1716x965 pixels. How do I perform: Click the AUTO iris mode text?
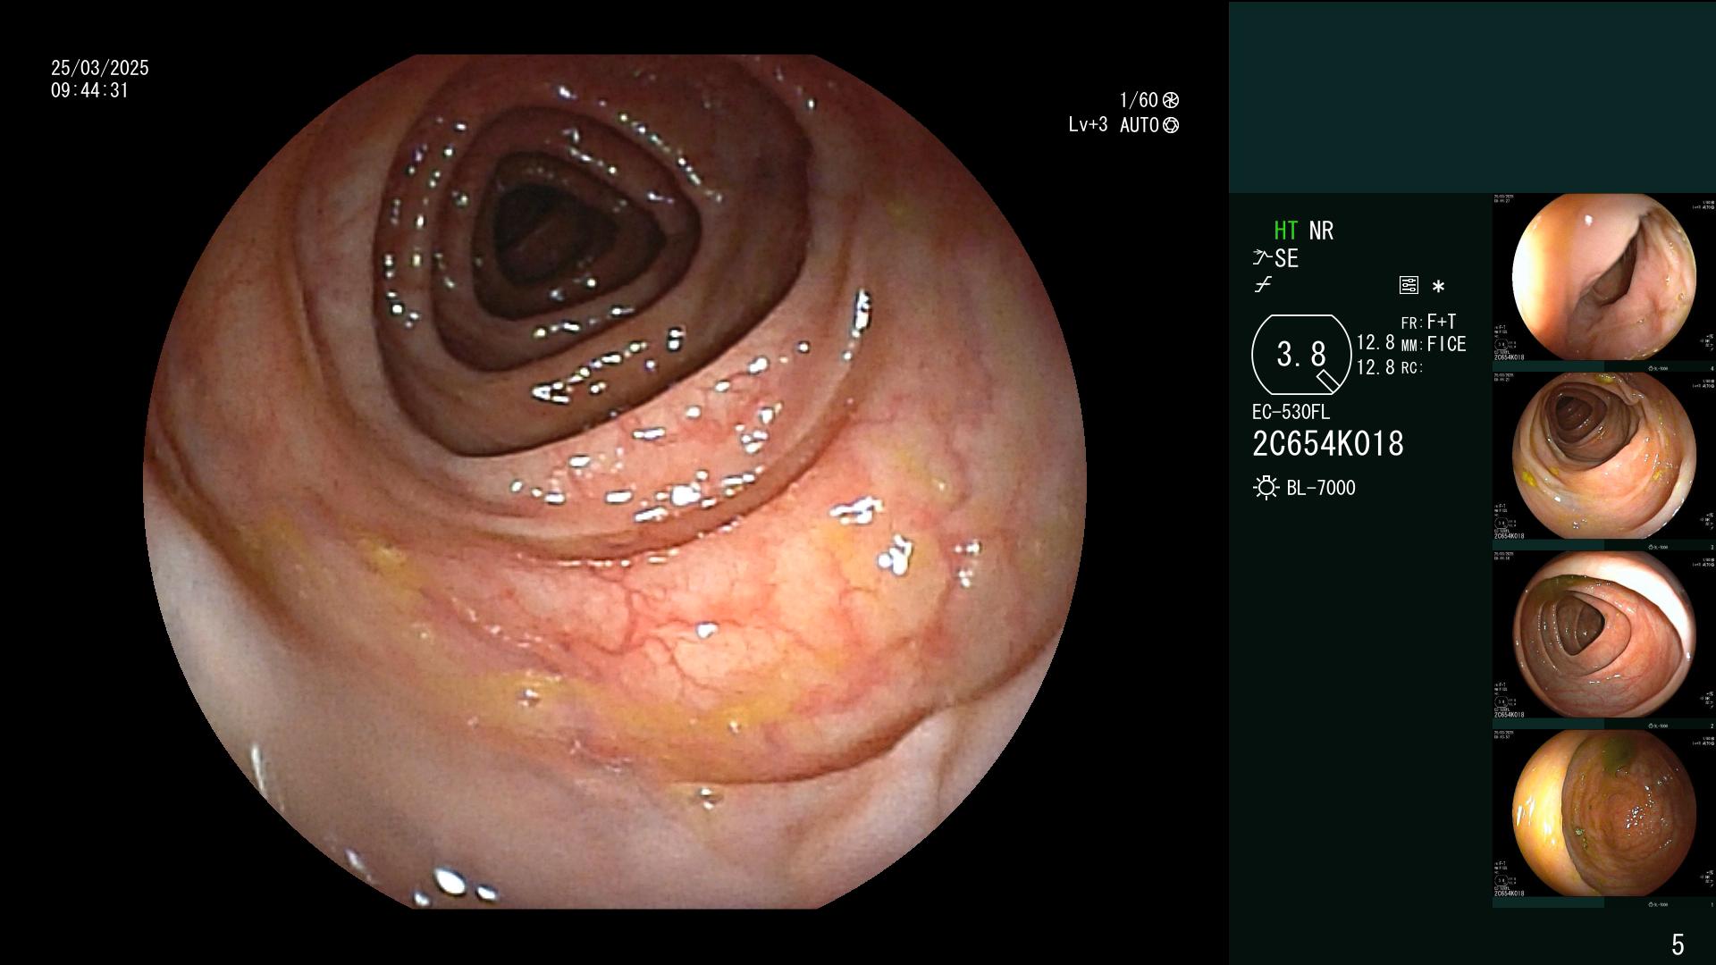pyautogui.click(x=1140, y=125)
